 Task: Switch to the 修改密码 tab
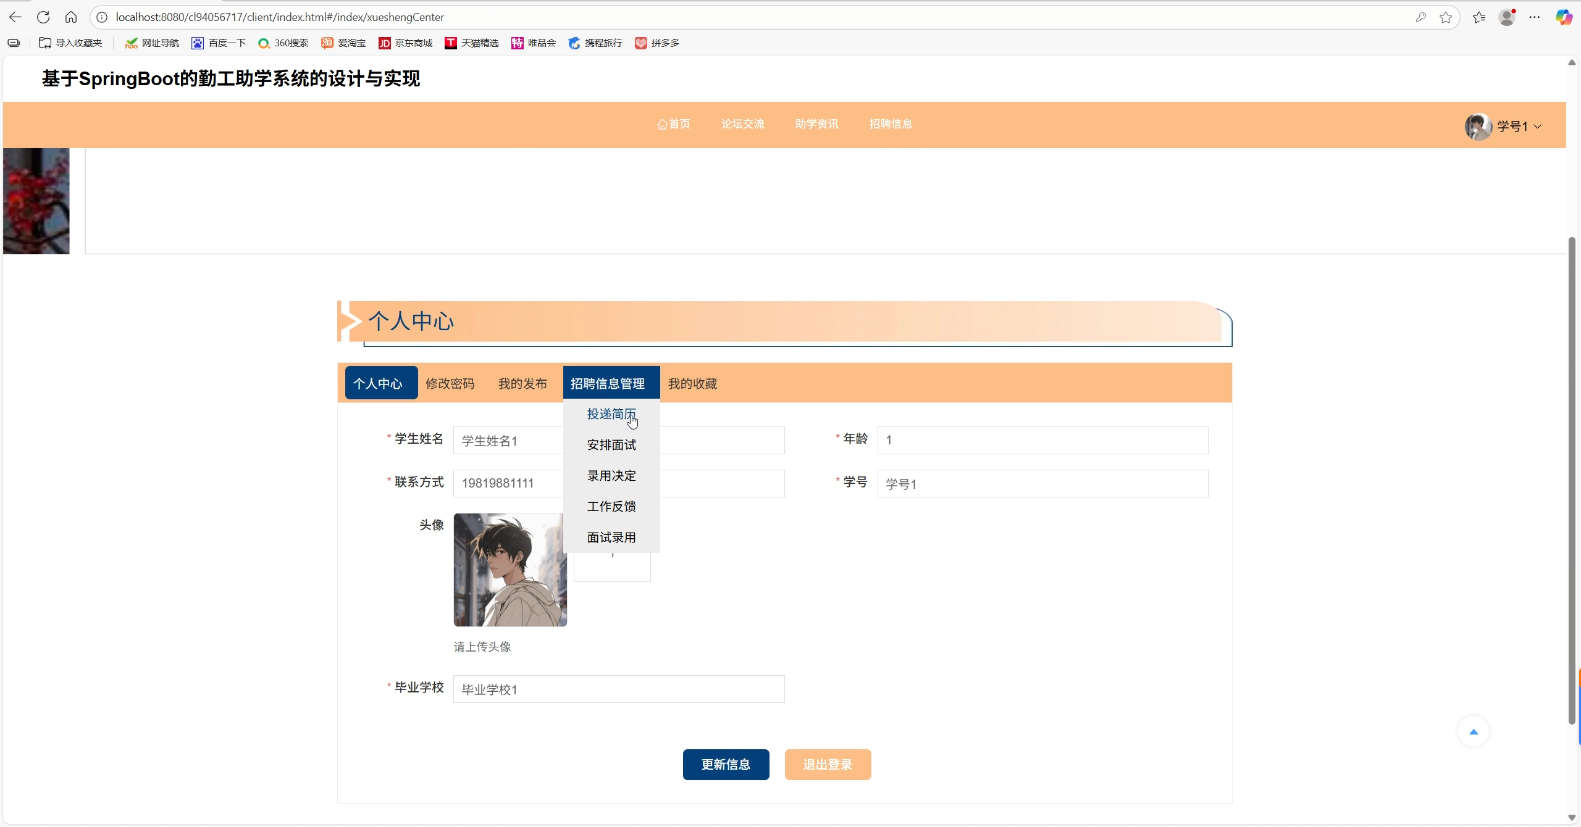450,383
